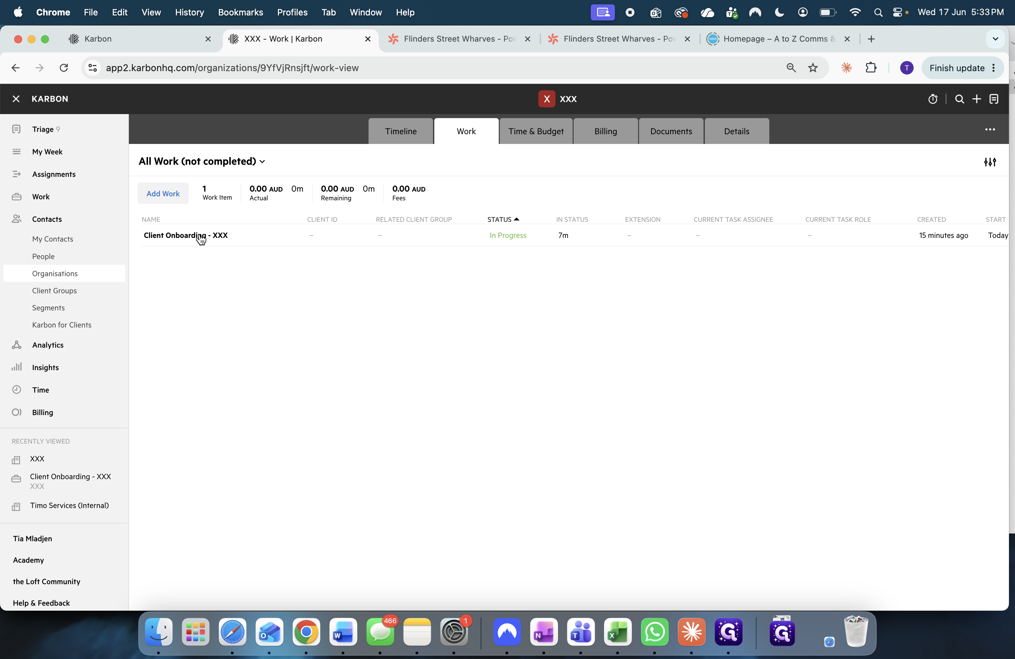
Task: Open the Work section in sidebar
Action: (x=41, y=197)
